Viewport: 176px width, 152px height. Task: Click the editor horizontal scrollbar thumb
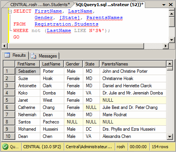point(76,46)
